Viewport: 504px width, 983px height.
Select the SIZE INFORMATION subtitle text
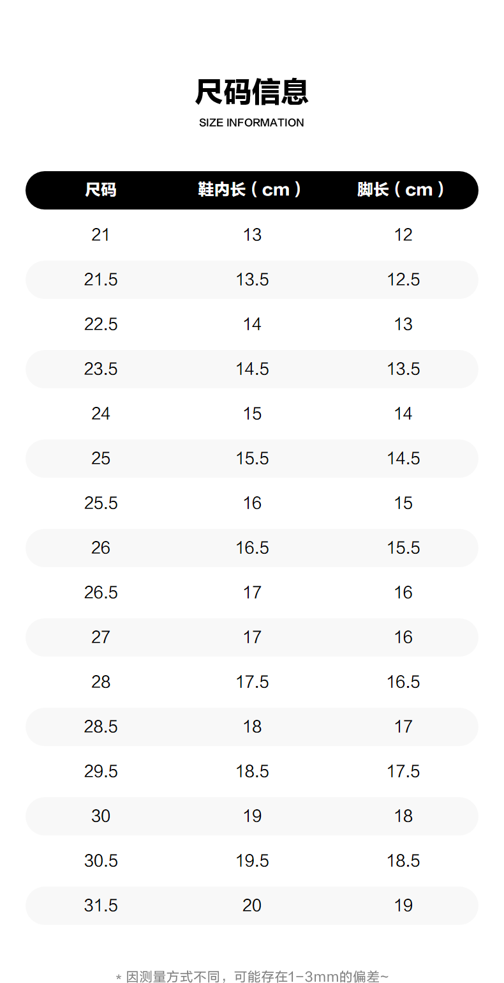tap(251, 123)
